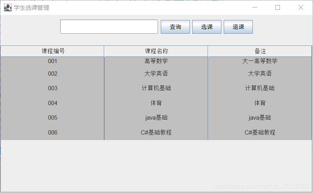Focus the course search input field
Image resolution: width=313 pixels, height=193 pixels.
109,27
